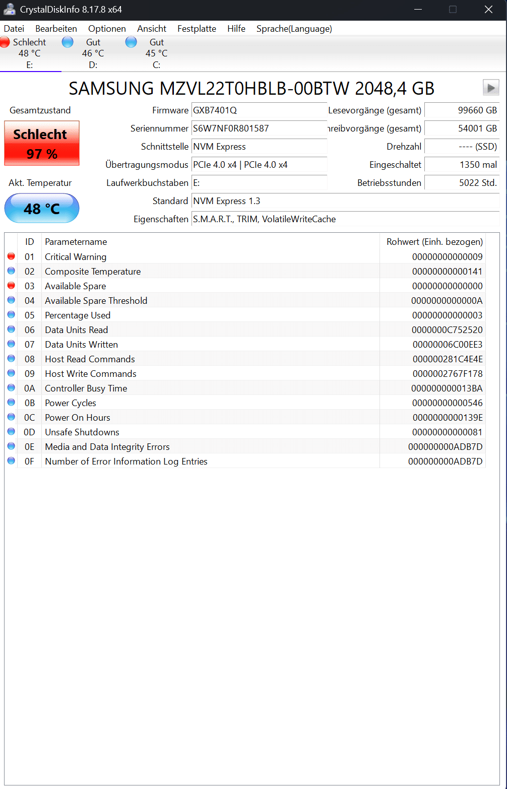Click the Eigenschaften field with S.M.A.R.T., TRIM
This screenshot has height=789, width=507.
345,219
